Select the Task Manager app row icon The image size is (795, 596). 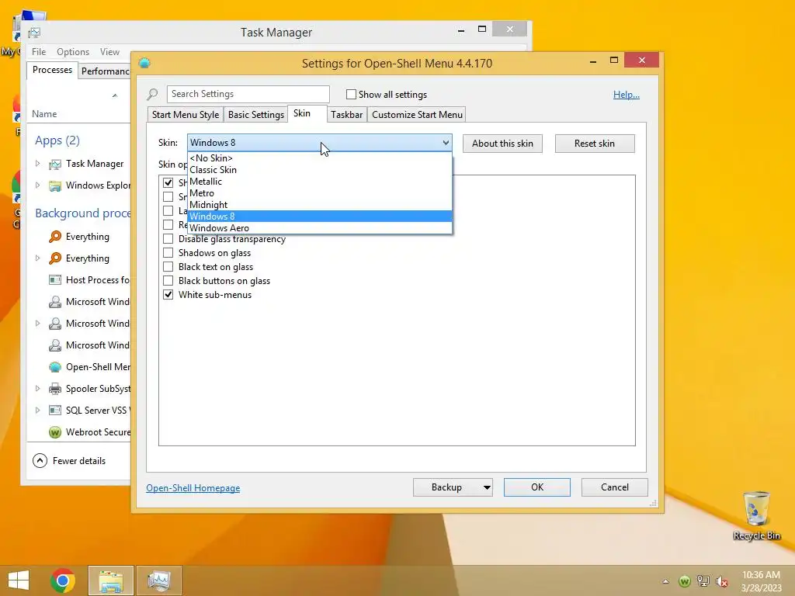click(55, 164)
